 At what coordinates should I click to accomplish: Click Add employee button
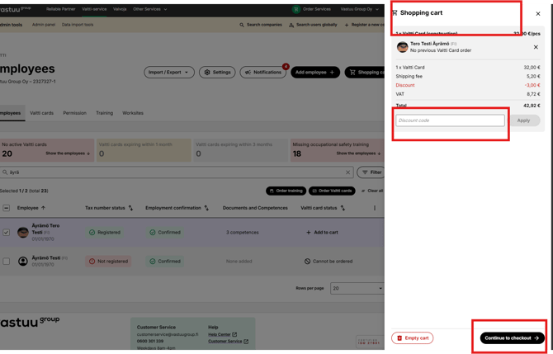(315, 73)
